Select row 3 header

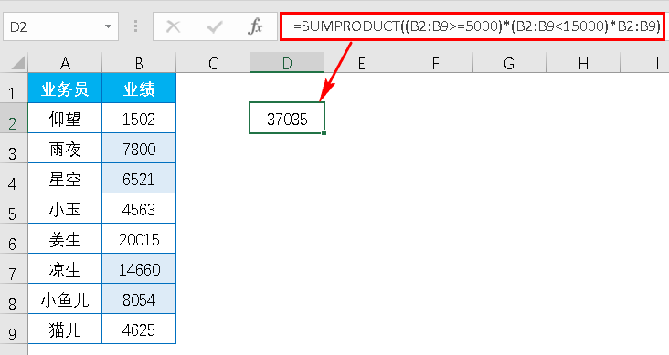pos(13,149)
